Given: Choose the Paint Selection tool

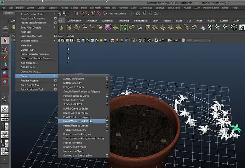Looking at the screenshot, I should (x=5, y=57).
